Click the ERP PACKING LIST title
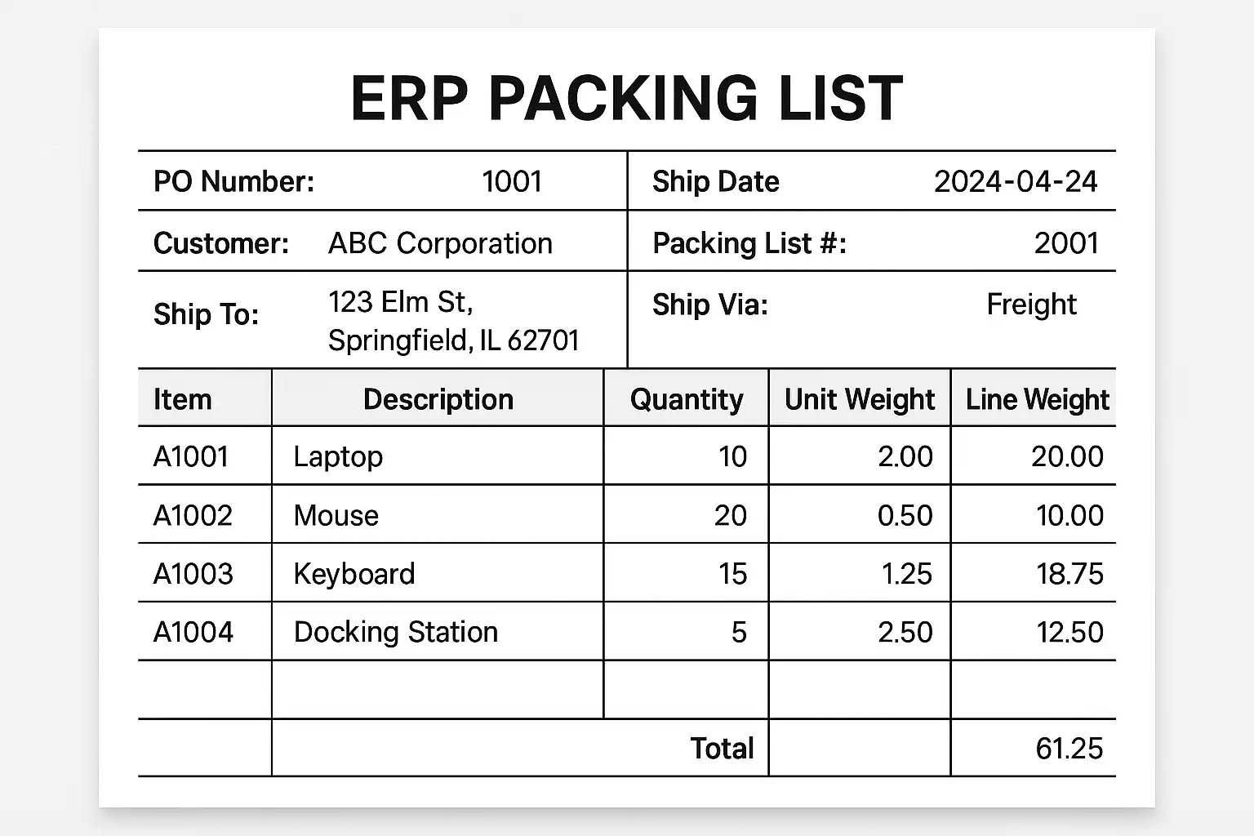1254x836 pixels. 626,98
